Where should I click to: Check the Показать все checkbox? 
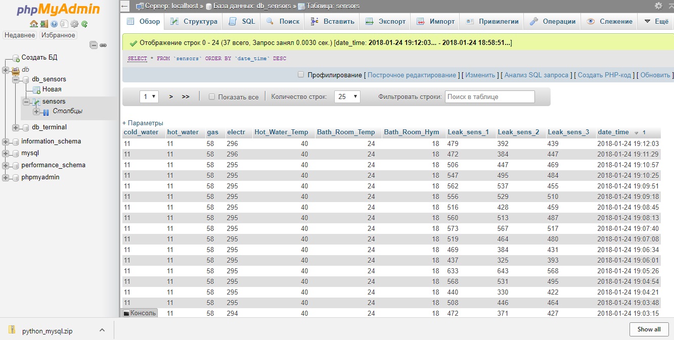(212, 97)
